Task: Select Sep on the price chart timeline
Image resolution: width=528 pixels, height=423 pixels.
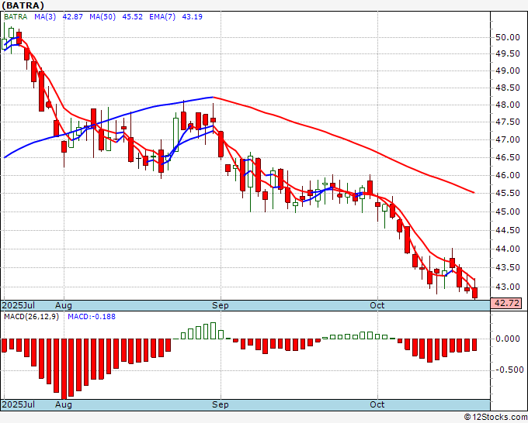Action: [221, 305]
